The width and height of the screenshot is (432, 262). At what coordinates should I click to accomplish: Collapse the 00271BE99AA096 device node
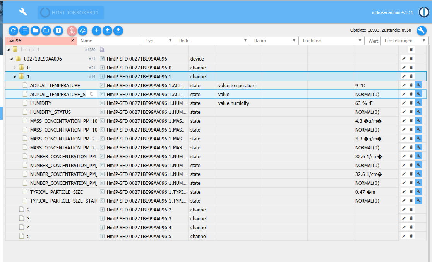12,59
